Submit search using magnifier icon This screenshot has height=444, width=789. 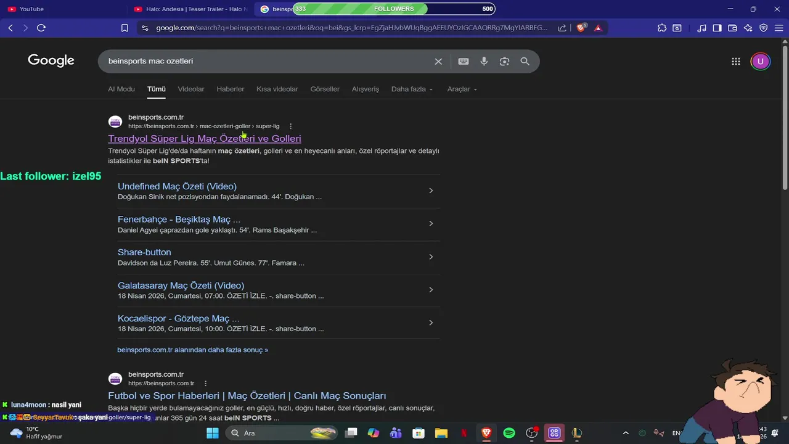pos(525,61)
